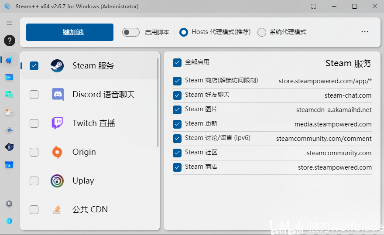Open the three-dots more options menu

365,32
